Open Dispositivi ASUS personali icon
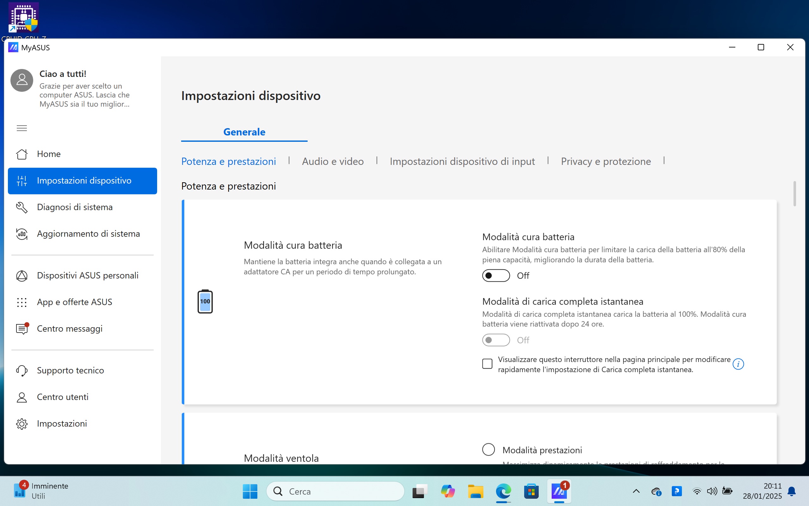 click(22, 276)
